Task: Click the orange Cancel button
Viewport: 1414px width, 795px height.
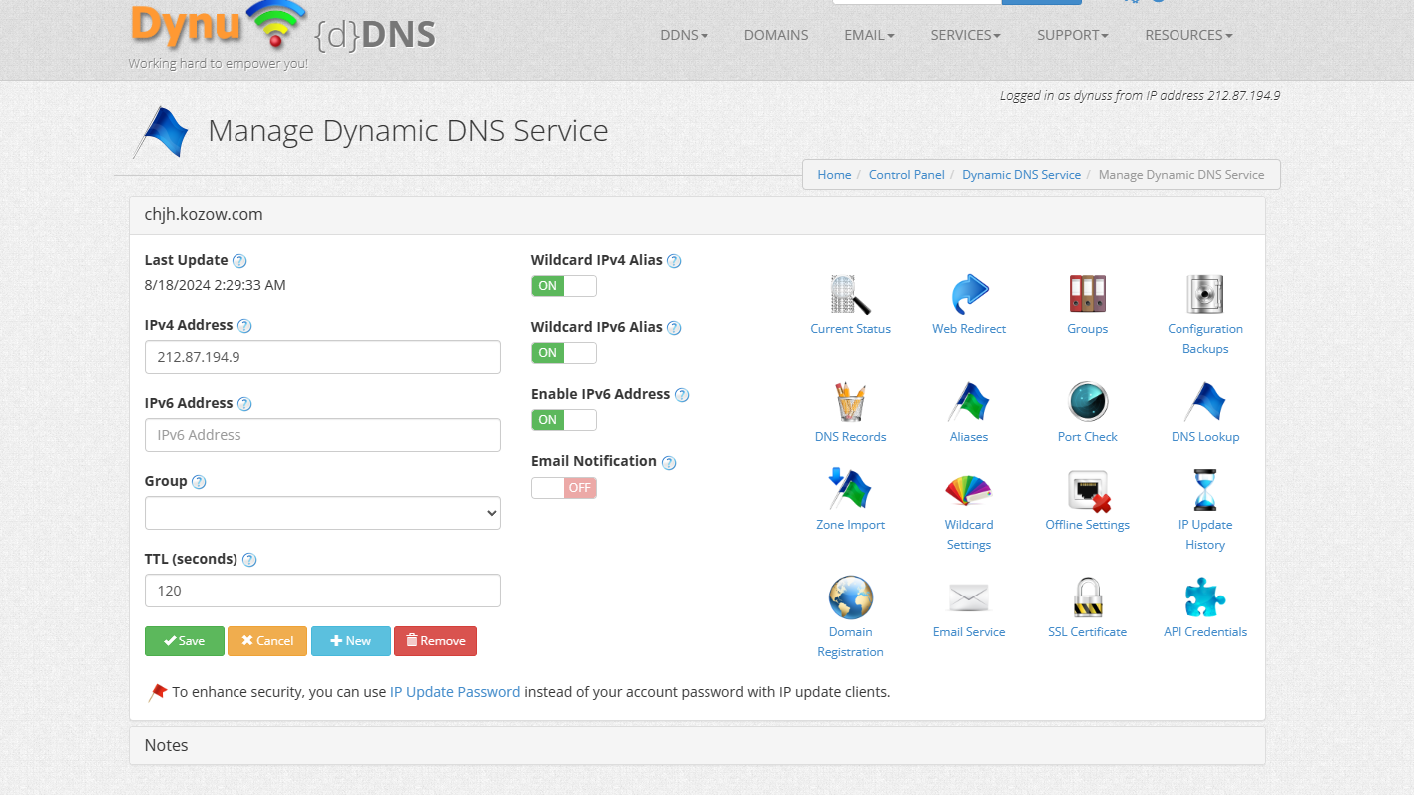Action: pos(267,641)
